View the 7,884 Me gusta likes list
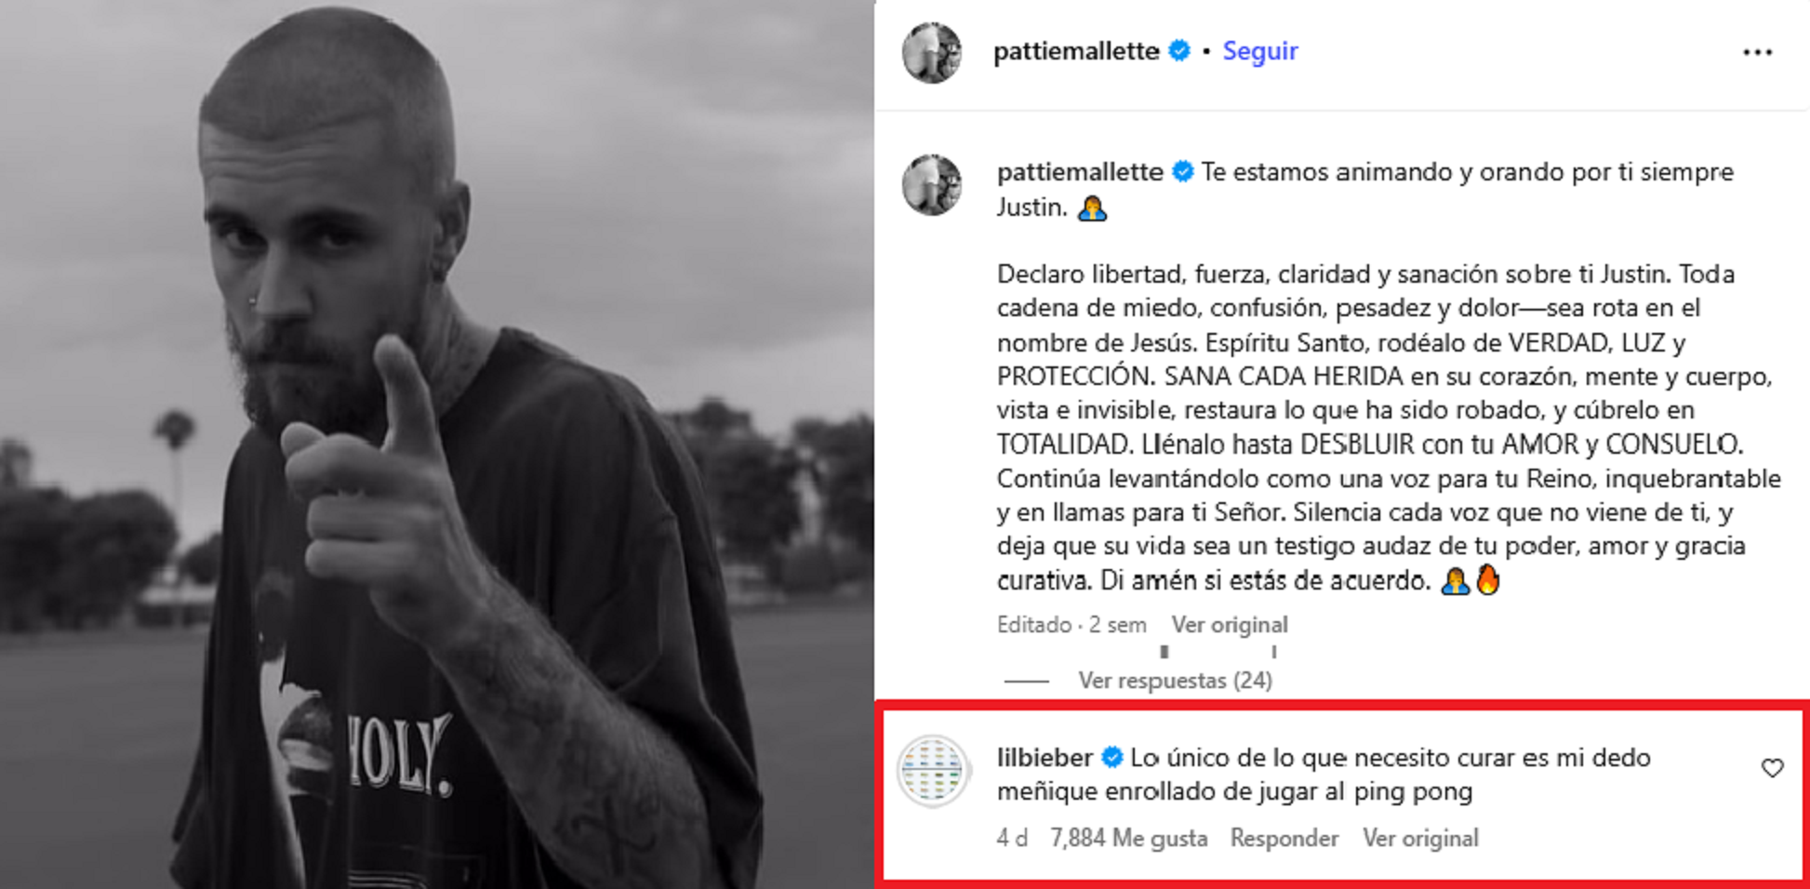The height and width of the screenshot is (889, 1810). pyautogui.click(x=1128, y=839)
